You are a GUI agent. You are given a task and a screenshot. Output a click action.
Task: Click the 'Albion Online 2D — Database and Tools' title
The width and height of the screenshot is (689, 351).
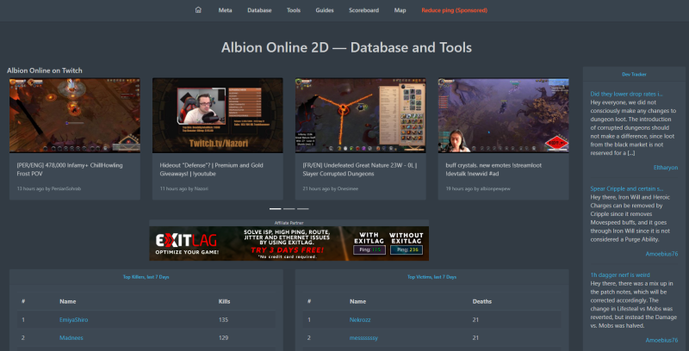[x=346, y=47]
